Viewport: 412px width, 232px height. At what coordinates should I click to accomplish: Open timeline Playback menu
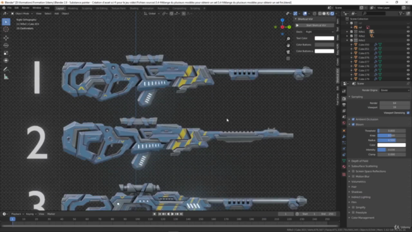17,214
